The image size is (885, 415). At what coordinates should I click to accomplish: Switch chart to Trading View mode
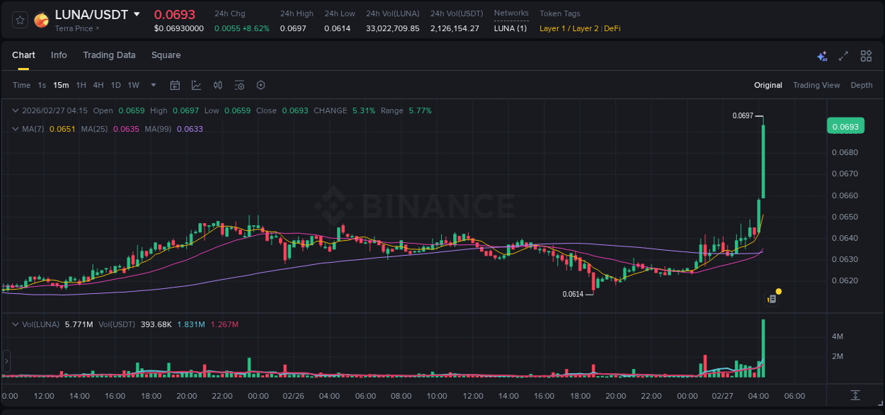tap(816, 84)
